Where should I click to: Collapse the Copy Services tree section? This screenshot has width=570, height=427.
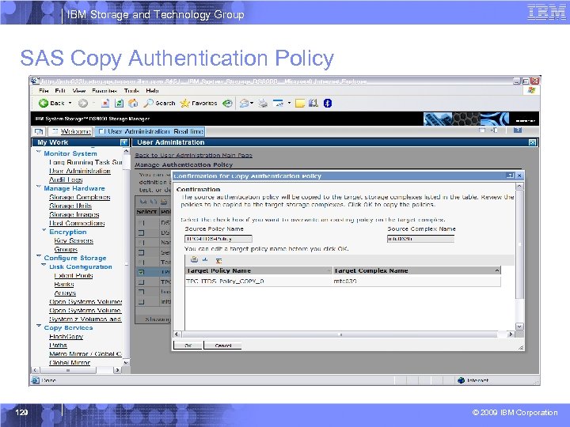39,326
